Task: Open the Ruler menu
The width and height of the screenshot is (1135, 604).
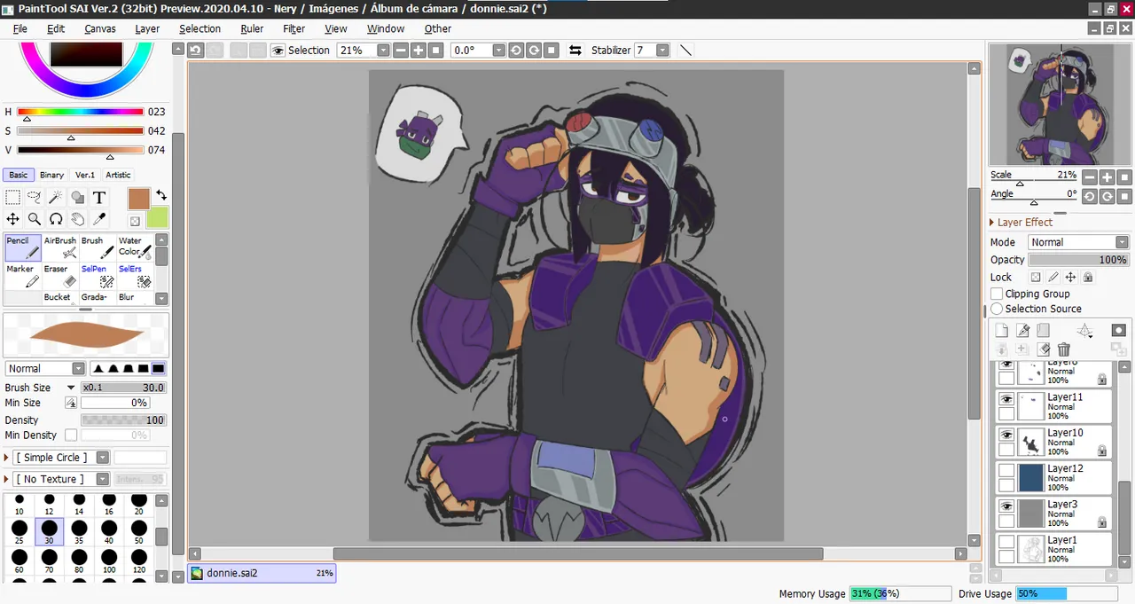Action: click(x=252, y=28)
